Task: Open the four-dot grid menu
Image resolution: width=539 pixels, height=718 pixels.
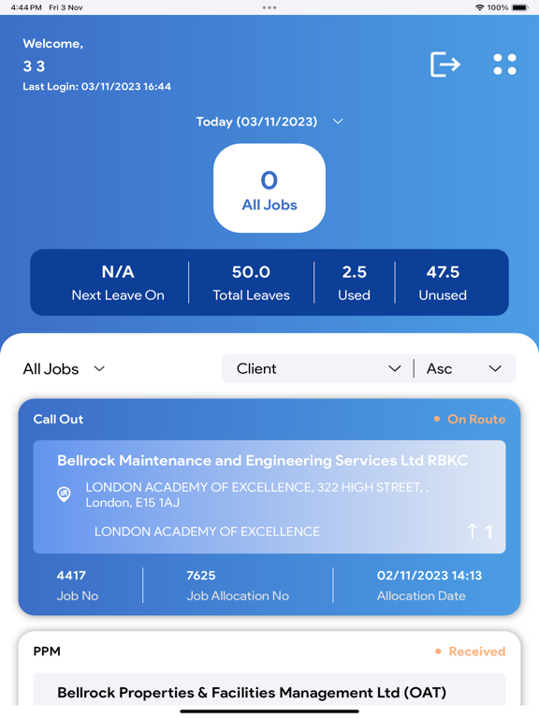Action: click(x=504, y=65)
